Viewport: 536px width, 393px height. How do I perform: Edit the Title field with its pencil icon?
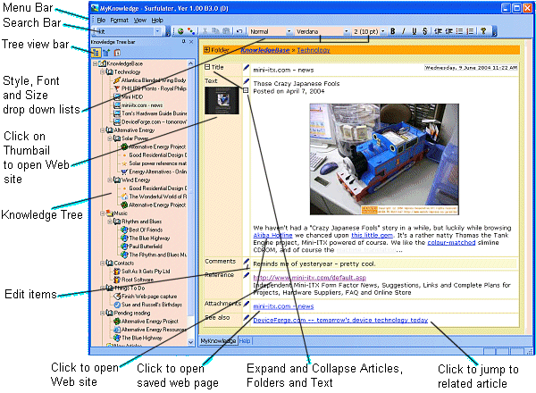(247, 68)
